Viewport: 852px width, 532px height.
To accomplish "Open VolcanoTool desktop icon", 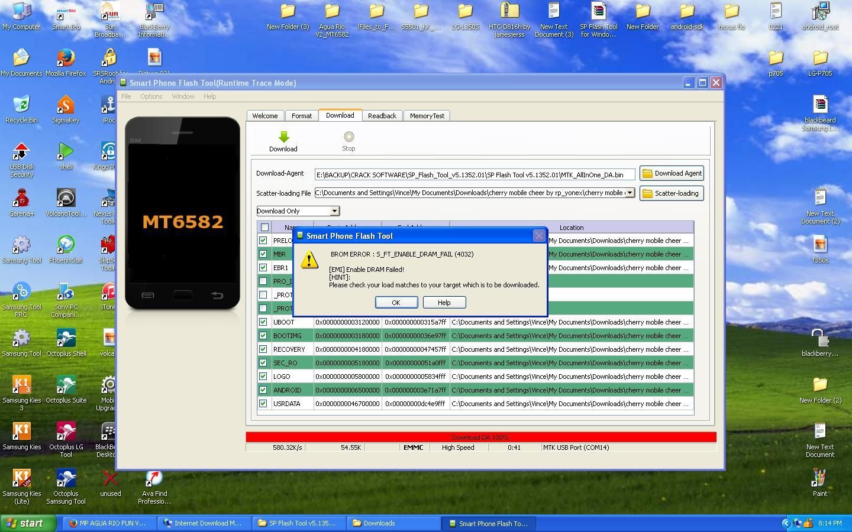I will [x=66, y=203].
